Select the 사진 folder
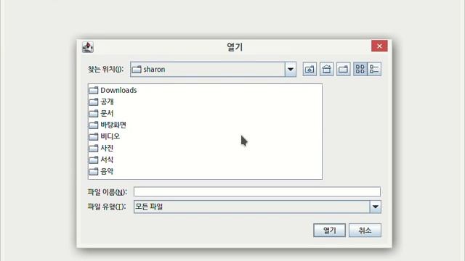 (x=101, y=148)
